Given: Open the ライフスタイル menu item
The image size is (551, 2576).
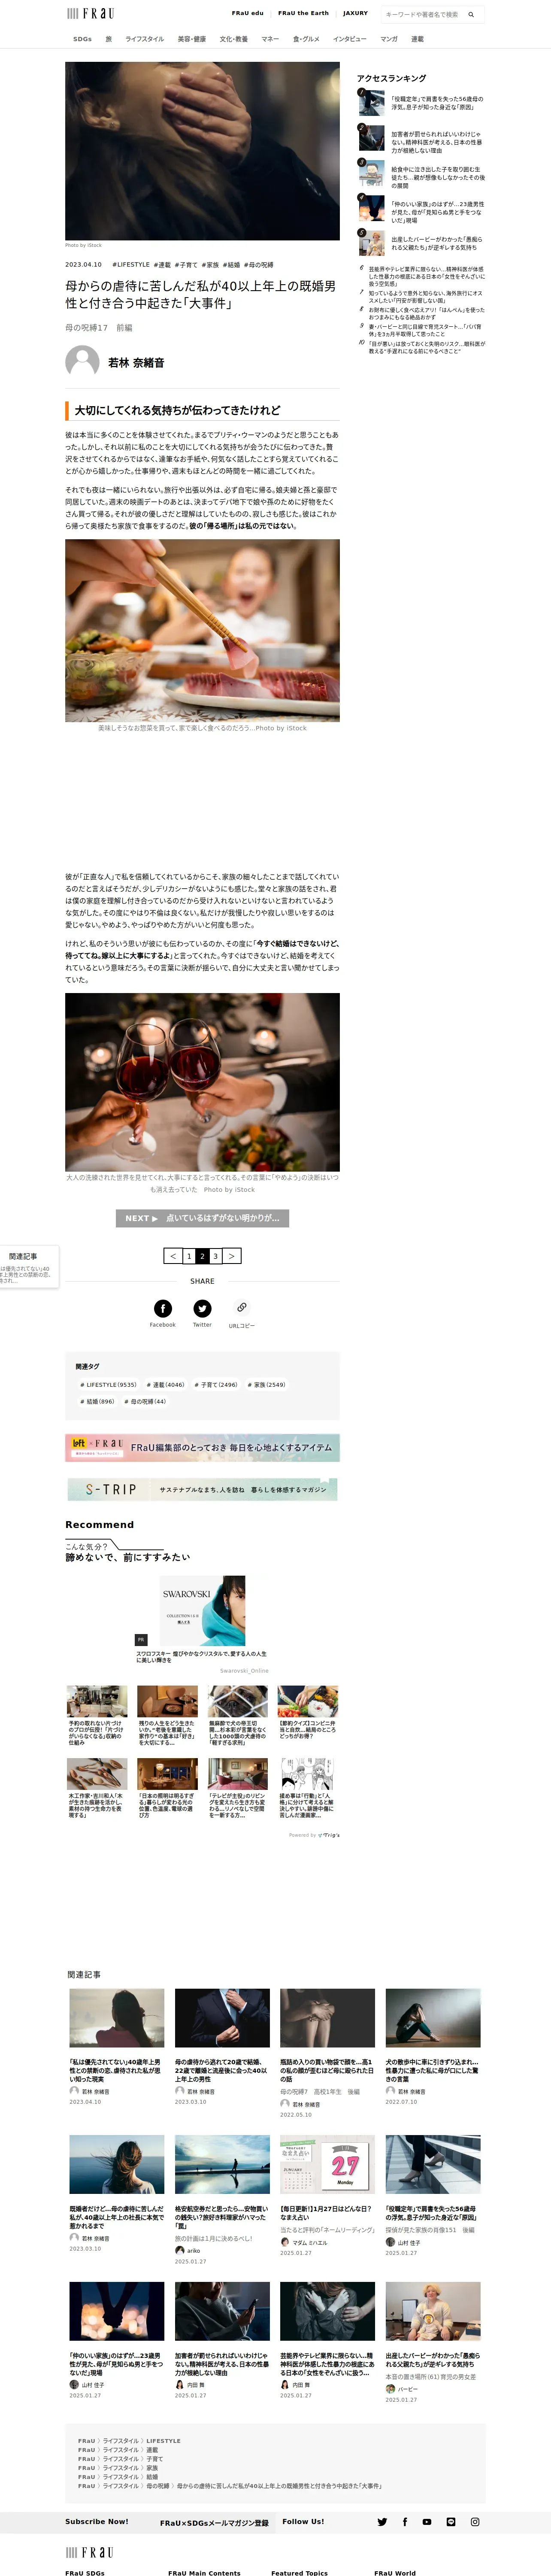Looking at the screenshot, I should [144, 39].
